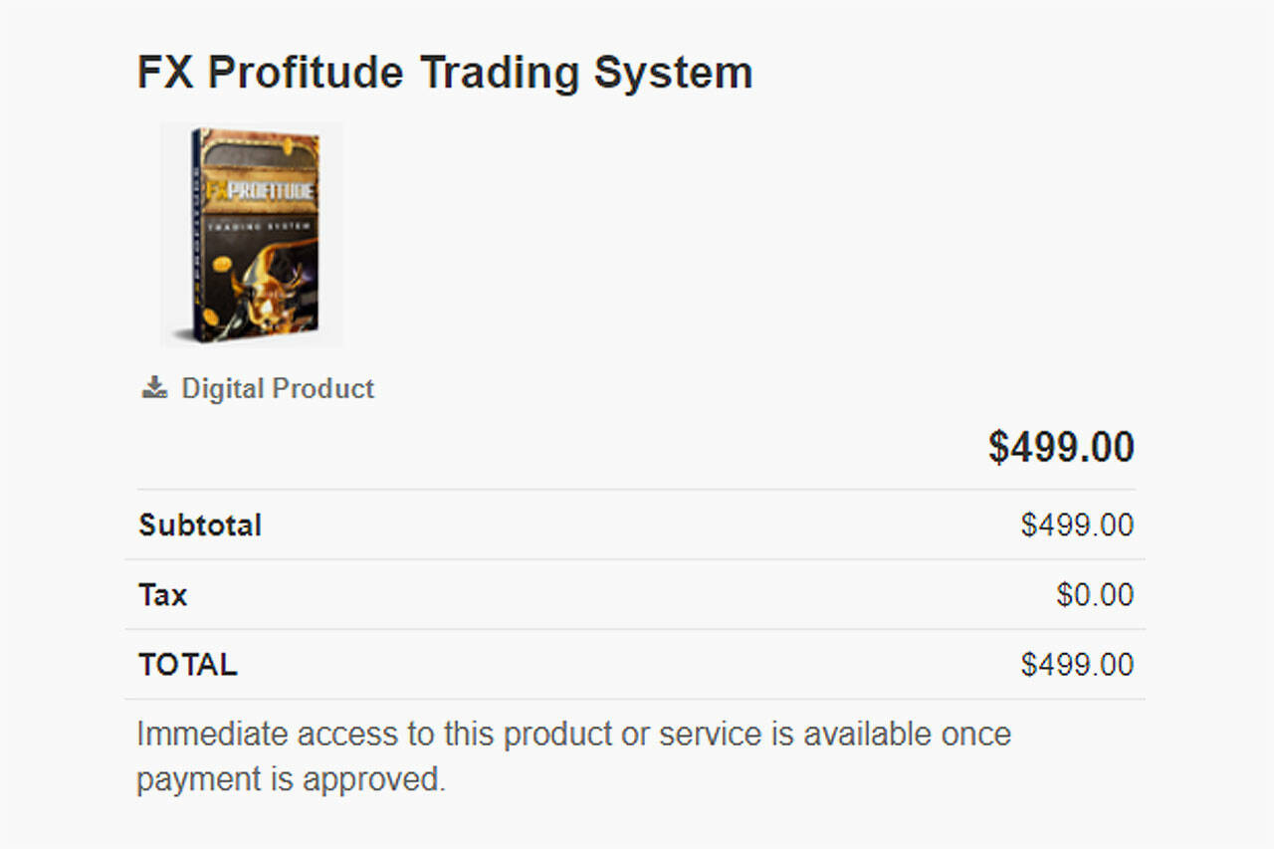The image size is (1274, 849).
Task: Click the Subtotal amount $499.00
Action: 1077,525
